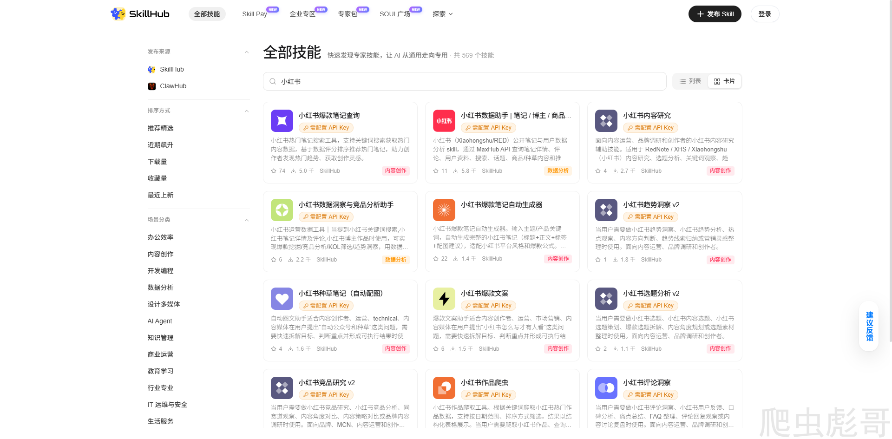Open the 建议反馈 feedback button
This screenshot has height=439, width=892.
(869, 326)
